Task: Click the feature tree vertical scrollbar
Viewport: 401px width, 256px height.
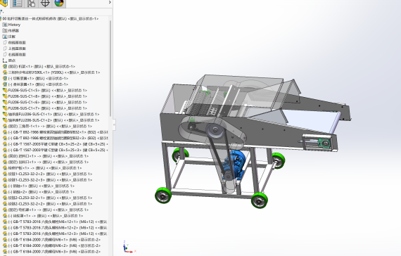Action: pyautogui.click(x=110, y=68)
